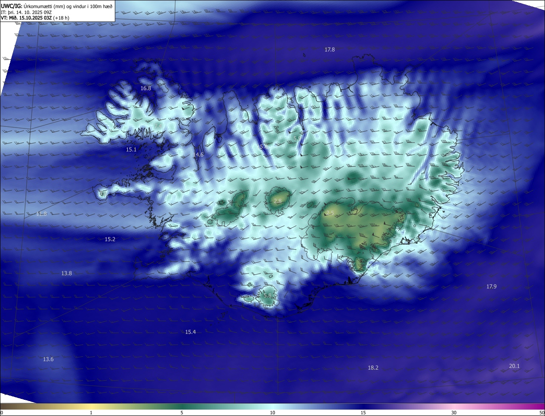Viewport: 545px width, 416px height.
Task: Click the '10' tick on the color scale
Action: click(x=272, y=413)
